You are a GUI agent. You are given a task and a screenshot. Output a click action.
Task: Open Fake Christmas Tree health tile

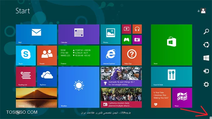[x=161, y=98]
